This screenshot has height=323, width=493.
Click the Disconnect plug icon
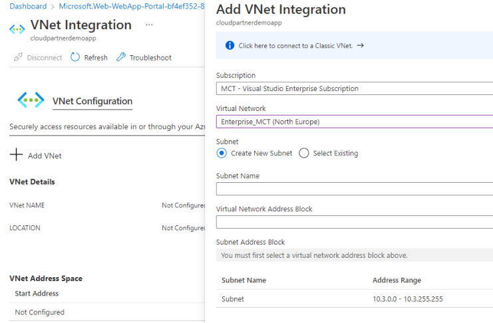[x=18, y=58]
